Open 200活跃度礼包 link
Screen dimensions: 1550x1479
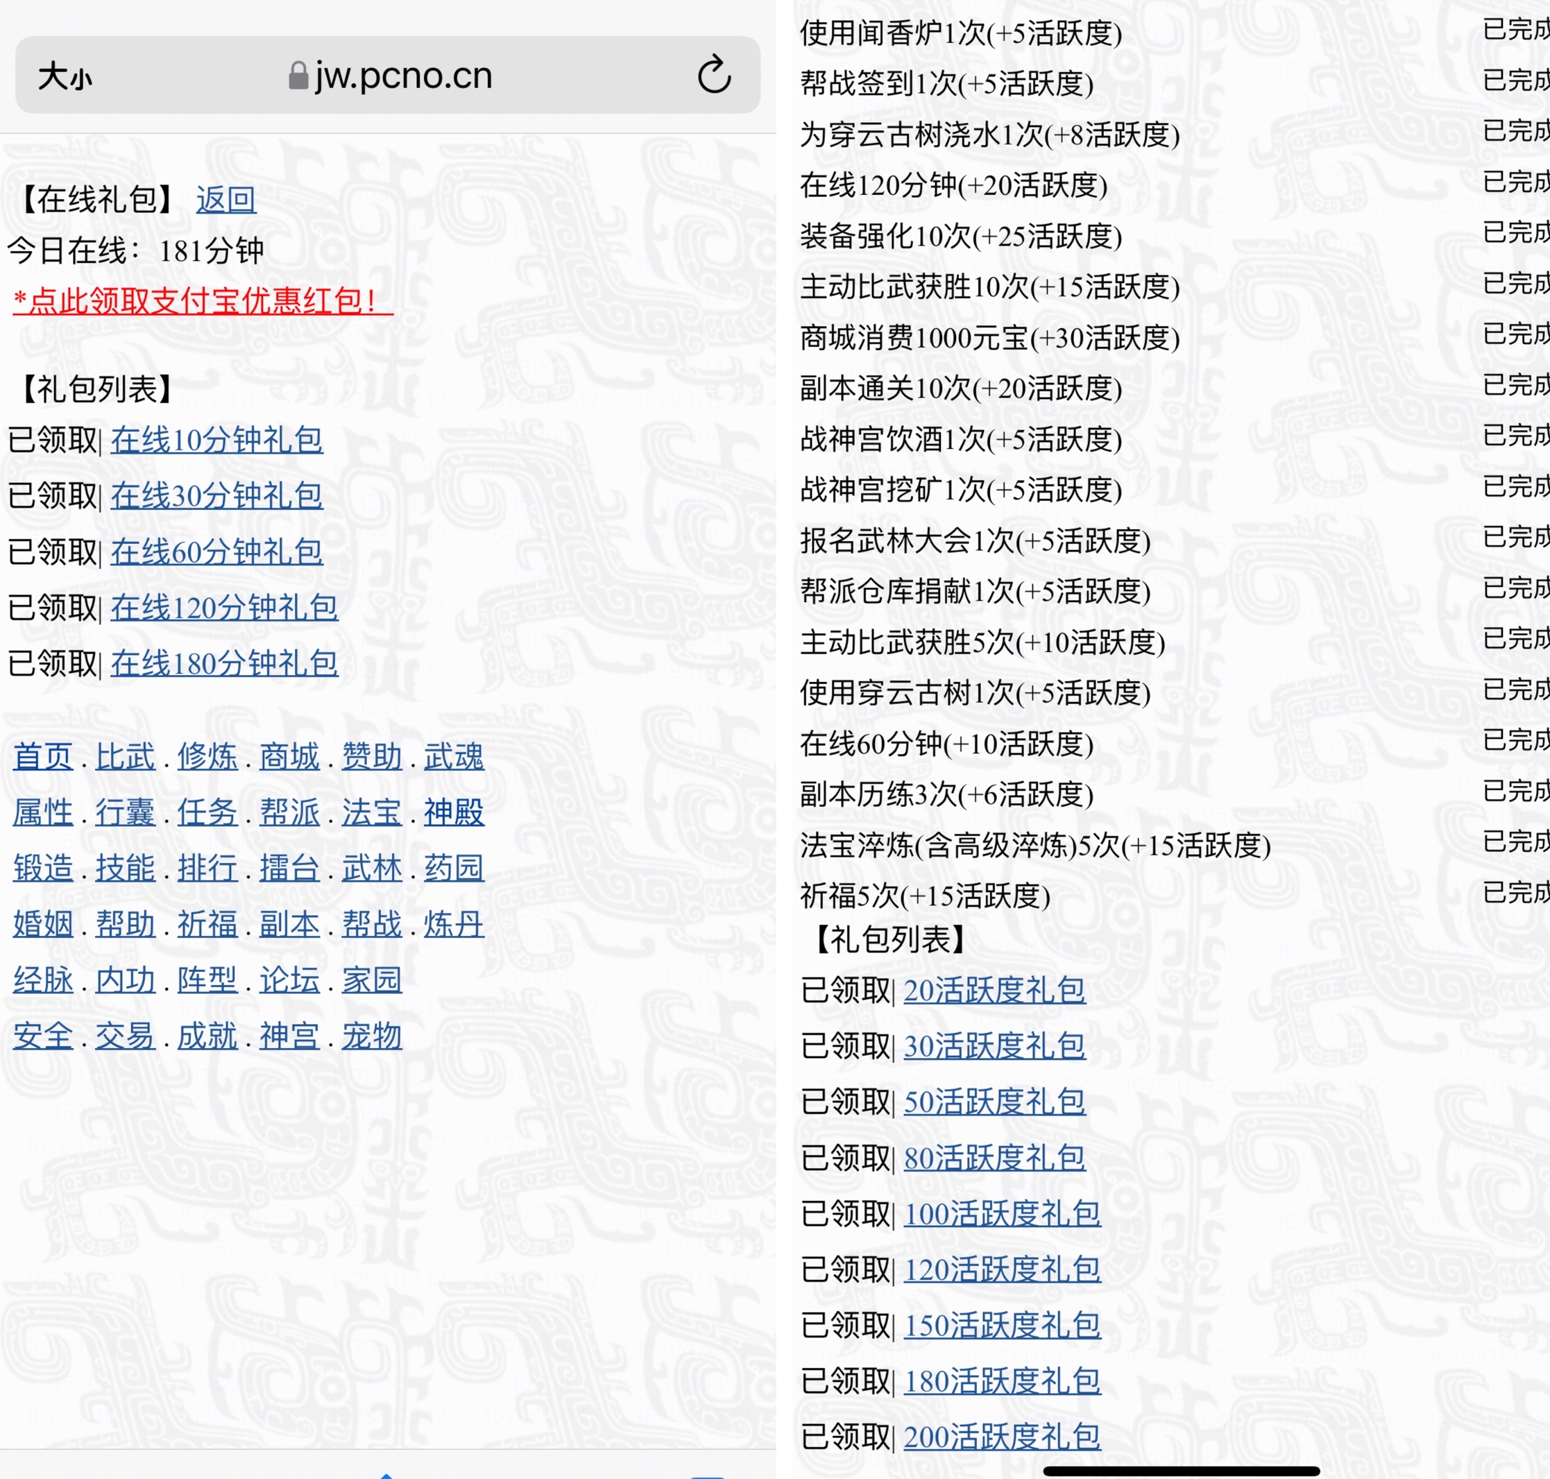coord(1002,1437)
